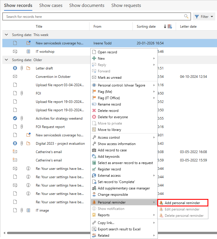
Task: Choose Delete record with red X
Action: point(124,111)
